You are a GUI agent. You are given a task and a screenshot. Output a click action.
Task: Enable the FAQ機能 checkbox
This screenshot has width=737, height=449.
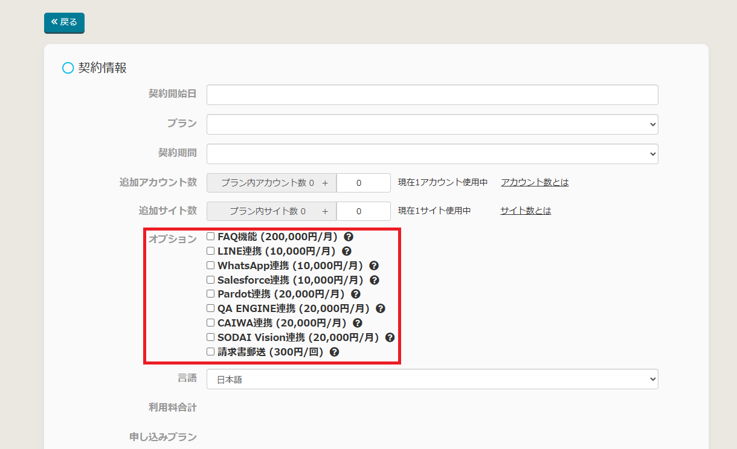211,237
